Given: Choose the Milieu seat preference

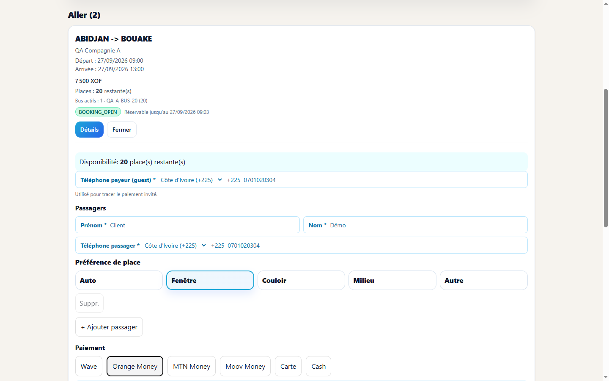Looking at the screenshot, I should (x=392, y=280).
